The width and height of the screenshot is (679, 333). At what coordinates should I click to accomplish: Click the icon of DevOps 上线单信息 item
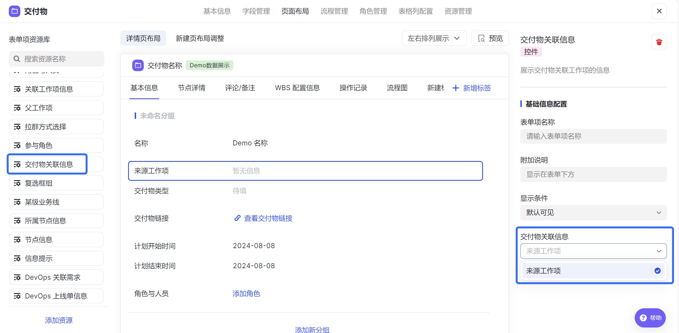(x=17, y=296)
